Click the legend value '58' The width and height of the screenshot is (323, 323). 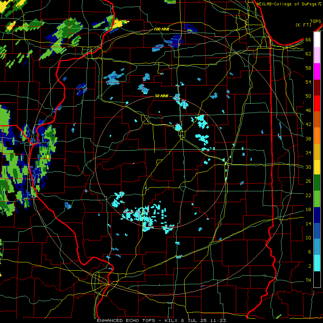coord(308,68)
